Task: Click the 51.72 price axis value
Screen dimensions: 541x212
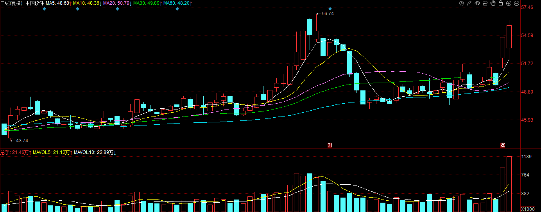Action: pos(527,64)
